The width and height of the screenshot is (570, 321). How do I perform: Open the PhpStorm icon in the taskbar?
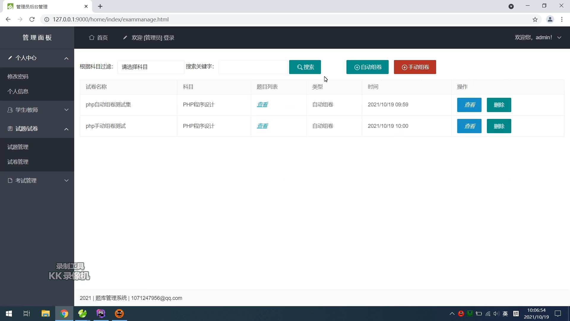pyautogui.click(x=101, y=313)
